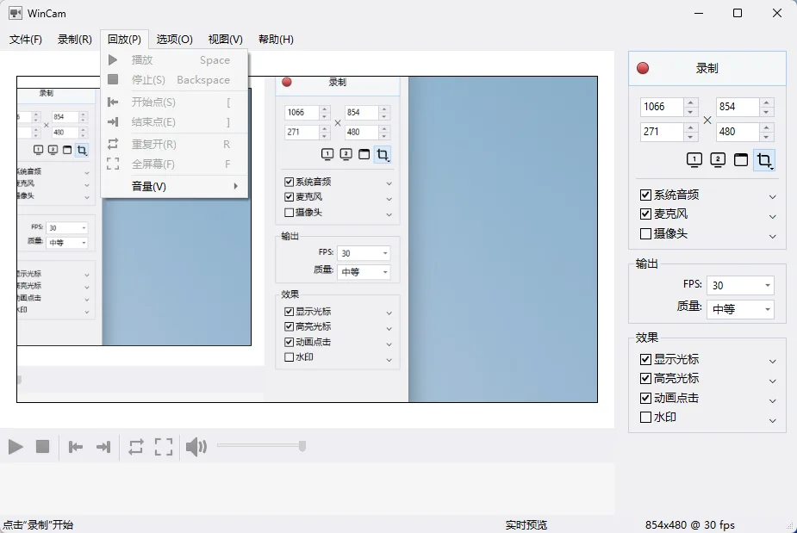Click the X position field showing 1066

tap(662, 107)
